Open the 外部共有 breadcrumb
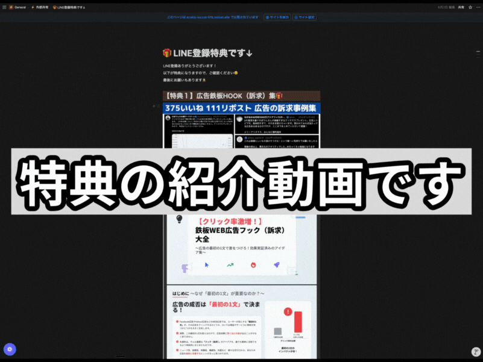This screenshot has width=483, height=362. [x=40, y=7]
